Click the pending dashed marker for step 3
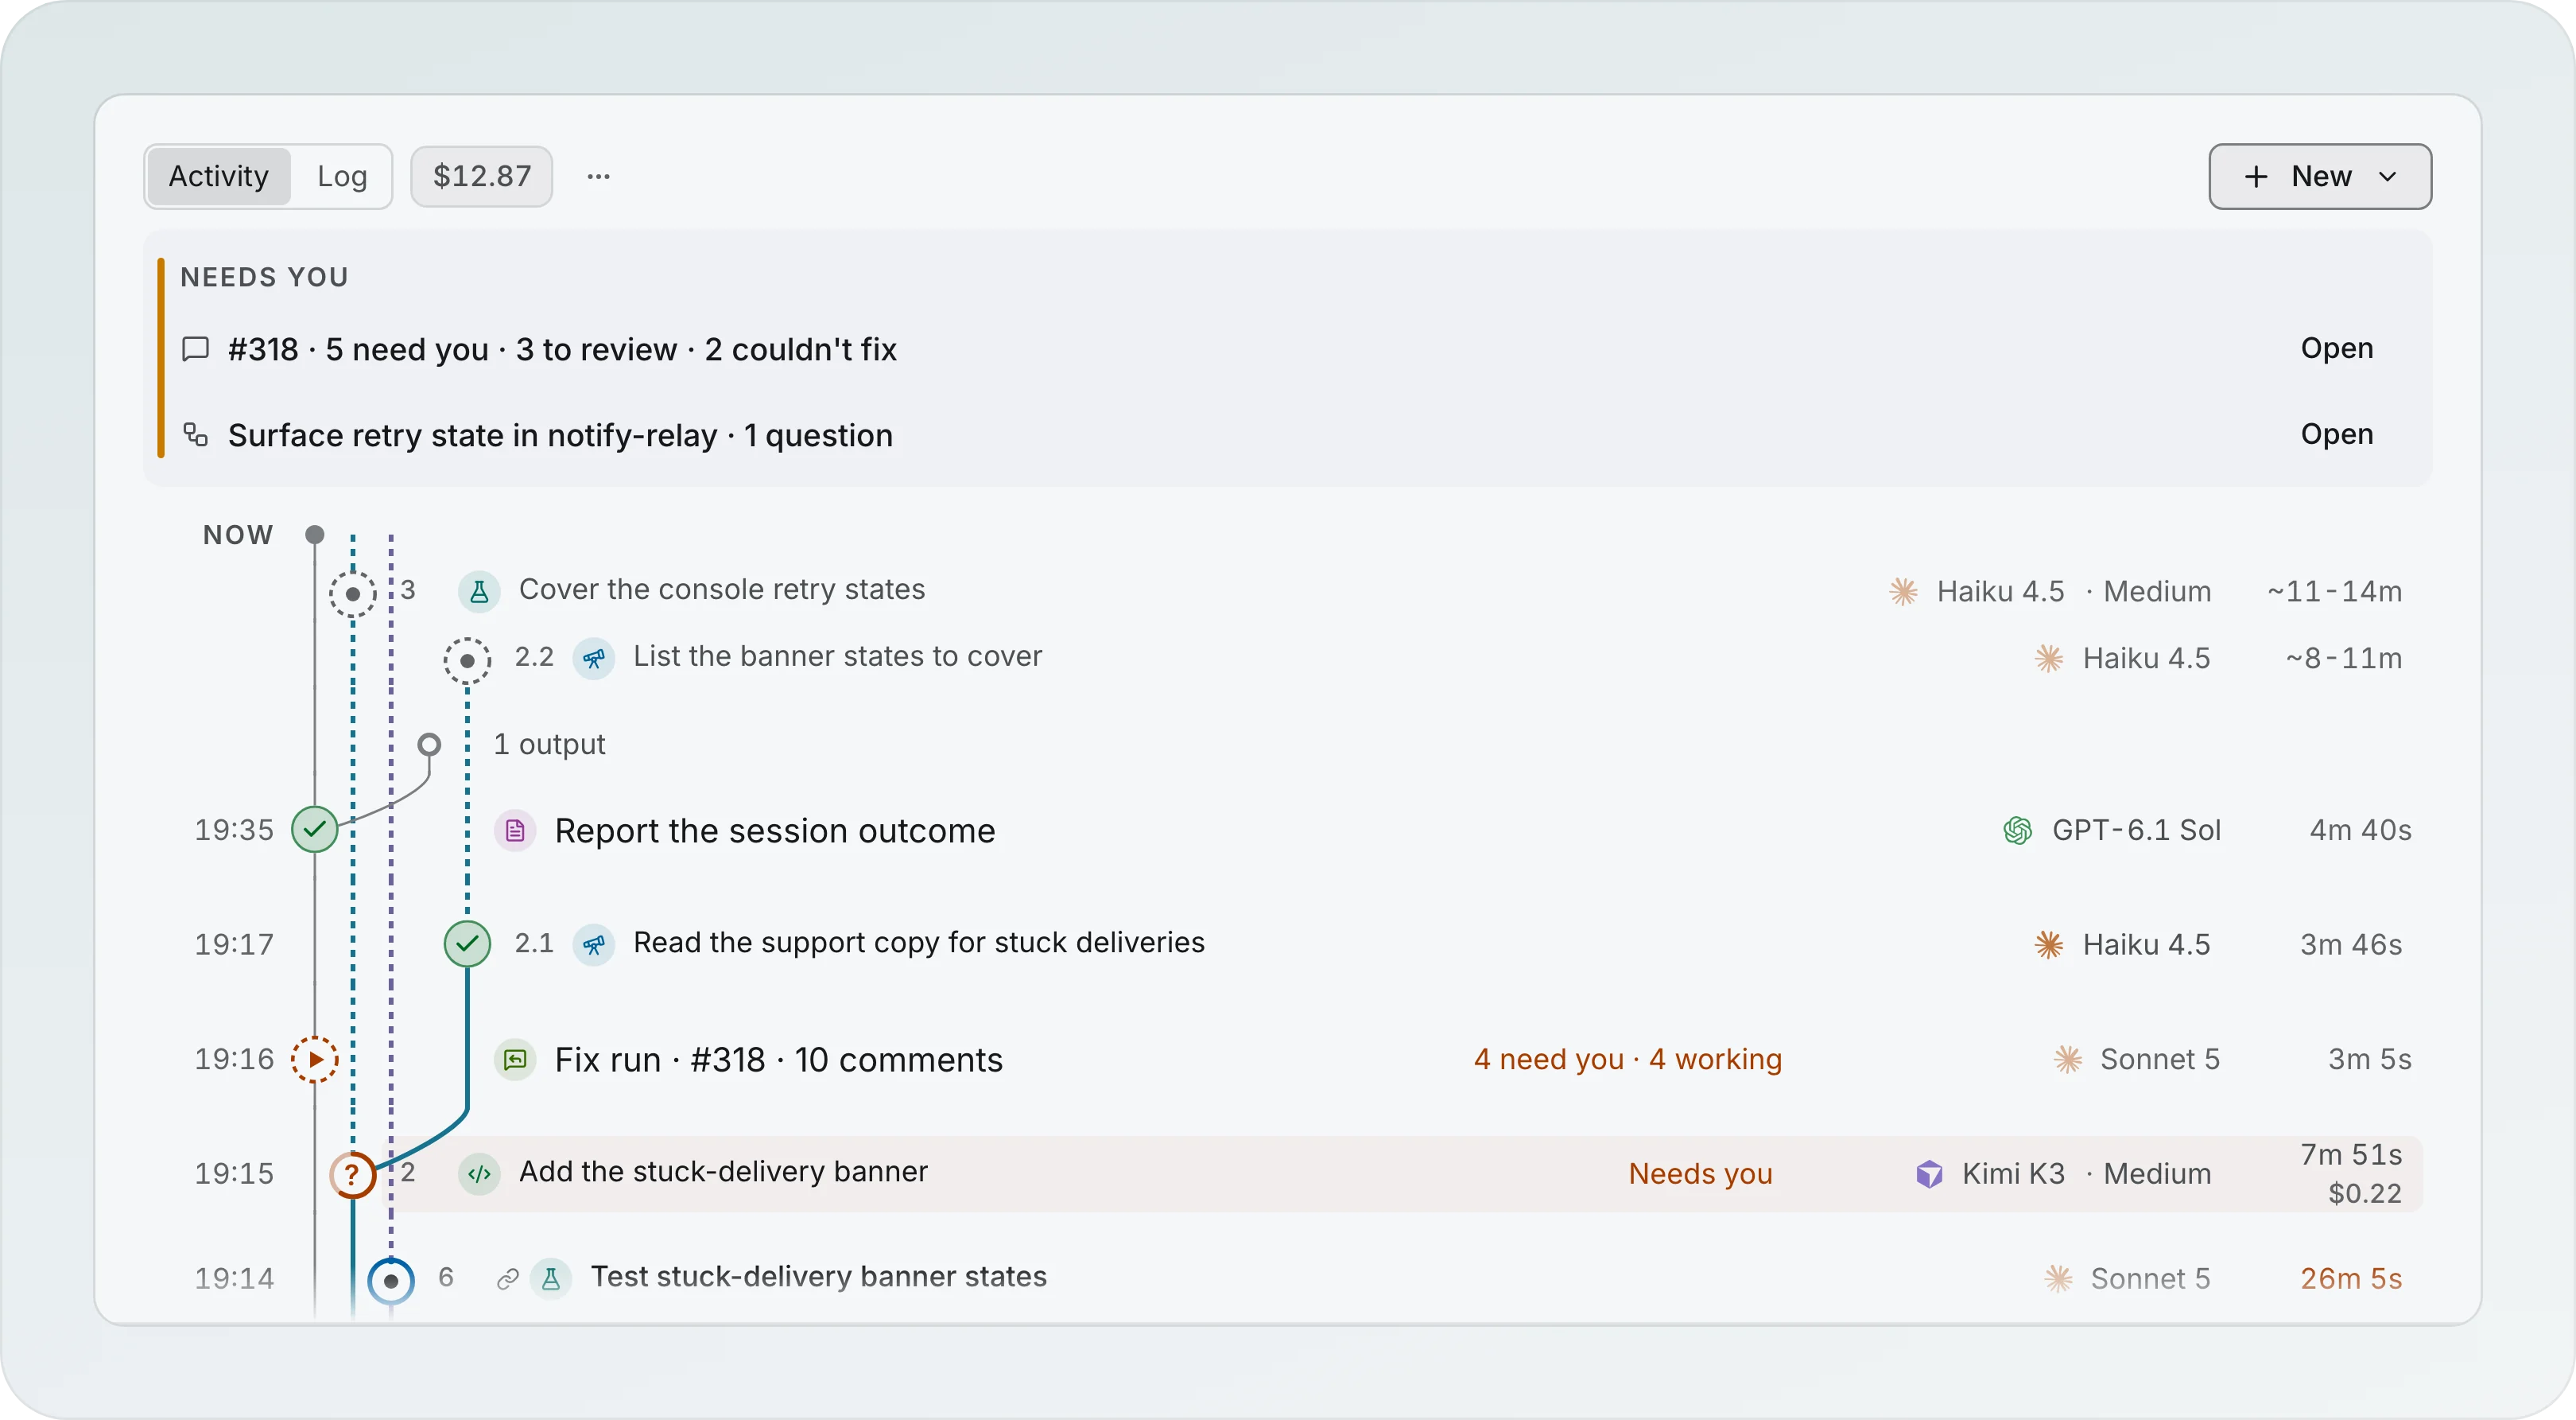 (x=353, y=593)
